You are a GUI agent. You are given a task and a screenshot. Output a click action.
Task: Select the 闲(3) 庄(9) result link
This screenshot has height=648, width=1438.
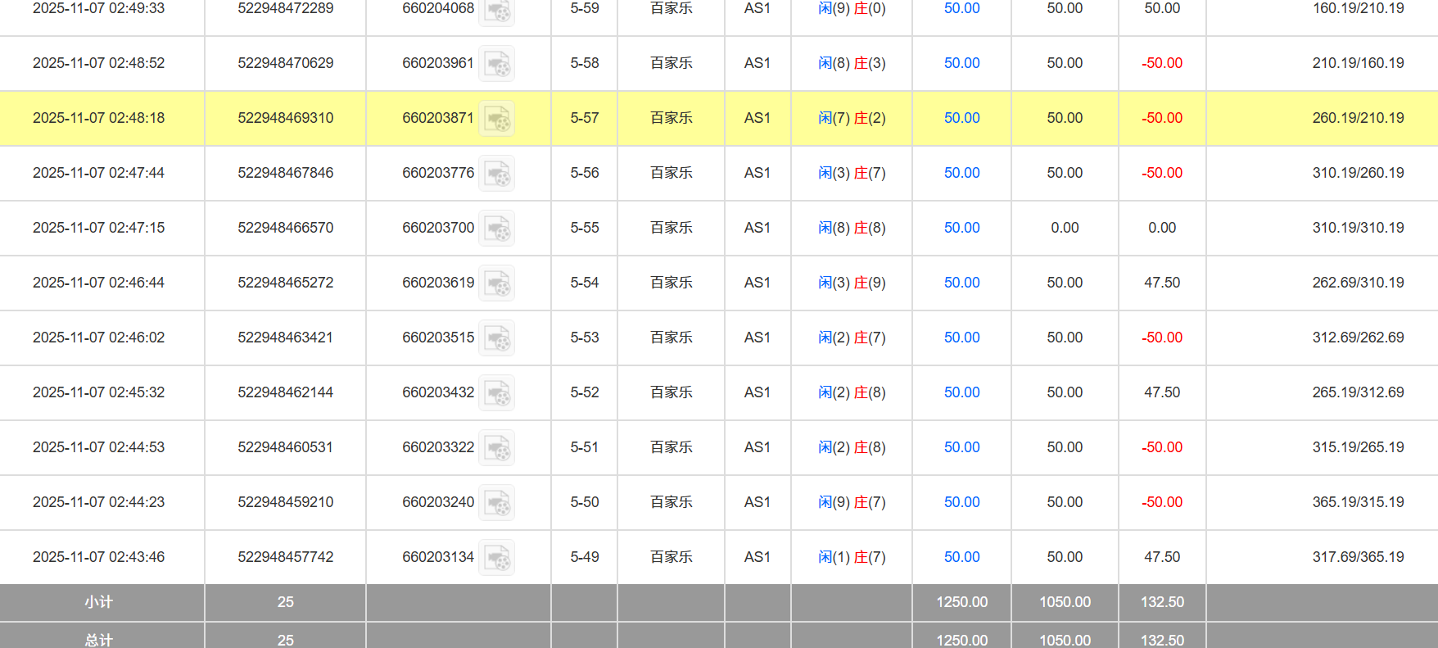coord(852,283)
